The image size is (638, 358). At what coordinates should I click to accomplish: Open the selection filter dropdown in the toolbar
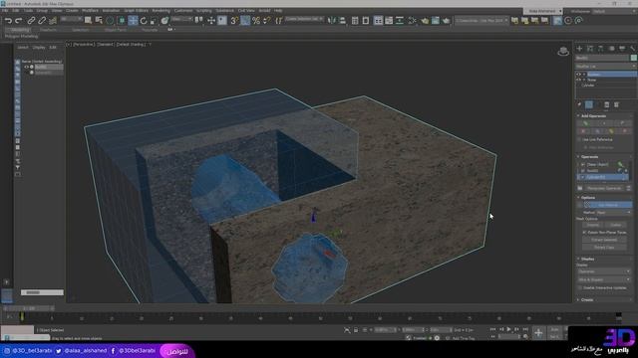tap(71, 19)
